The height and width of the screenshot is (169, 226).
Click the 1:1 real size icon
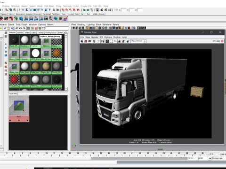point(115,41)
